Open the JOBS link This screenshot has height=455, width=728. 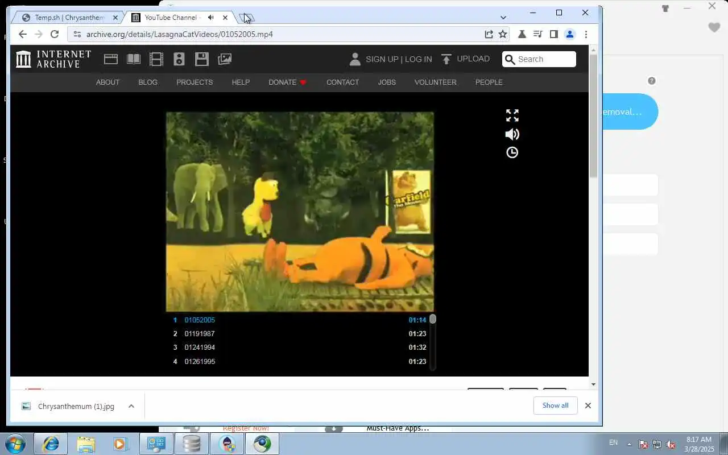(x=387, y=82)
